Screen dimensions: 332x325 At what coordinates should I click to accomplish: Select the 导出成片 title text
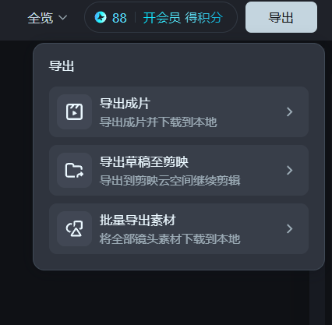coord(125,104)
